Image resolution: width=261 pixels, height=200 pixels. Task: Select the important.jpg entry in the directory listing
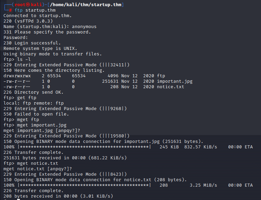pos(175,81)
